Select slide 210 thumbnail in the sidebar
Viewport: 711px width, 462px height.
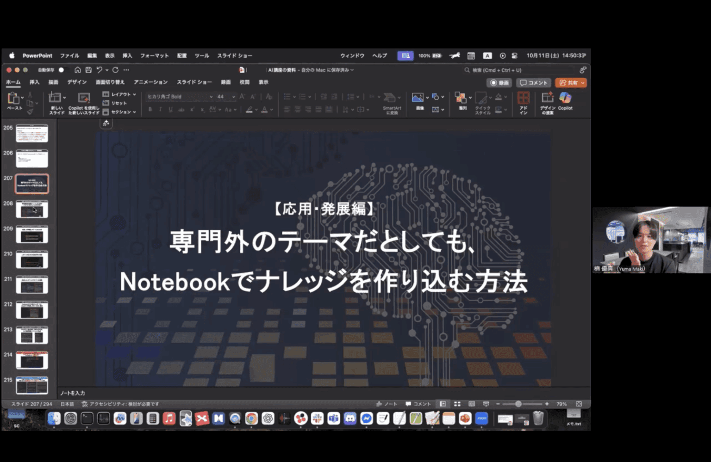31,259
